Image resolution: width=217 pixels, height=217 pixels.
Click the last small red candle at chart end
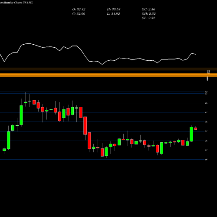(196, 128)
